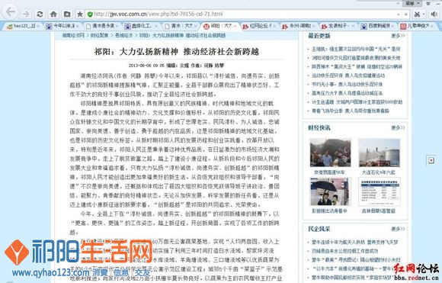Open the 大连石化 news thumbnail image
The height and width of the screenshot is (283, 442).
pos(380,153)
